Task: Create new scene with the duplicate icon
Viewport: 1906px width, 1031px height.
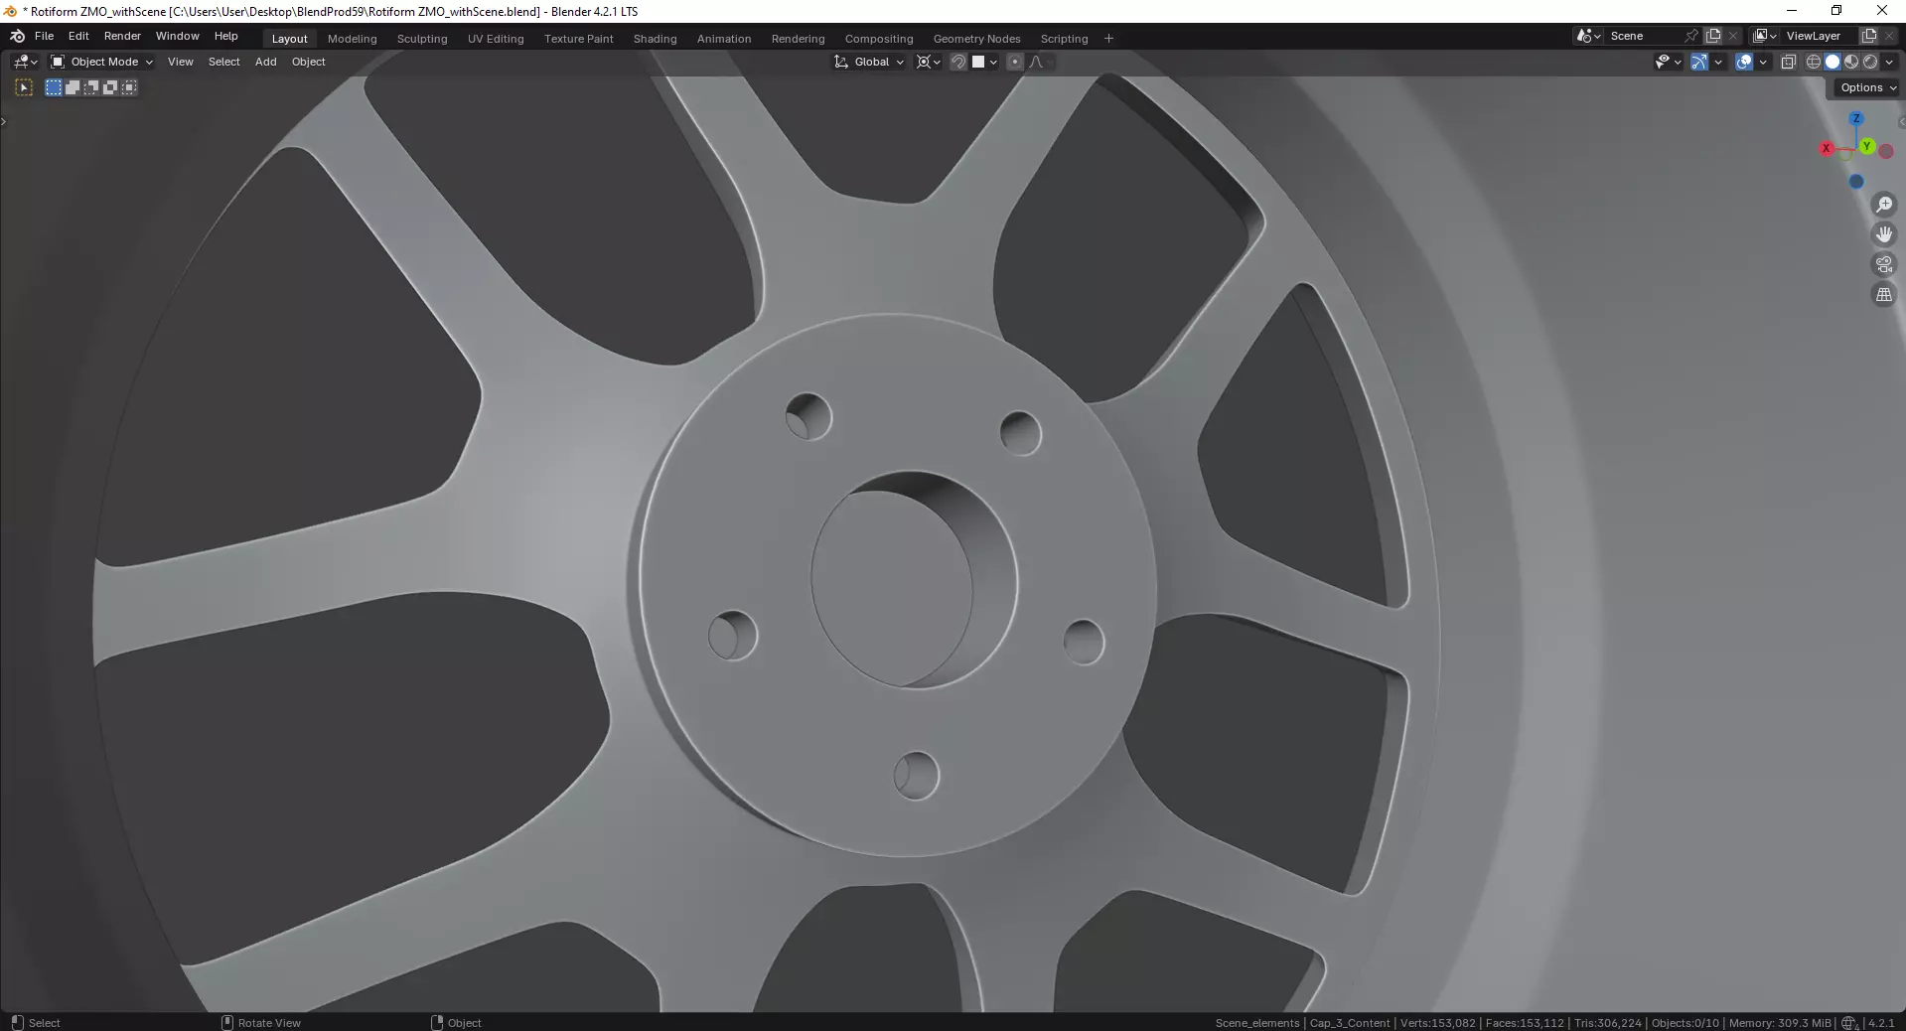Action: [x=1713, y=36]
